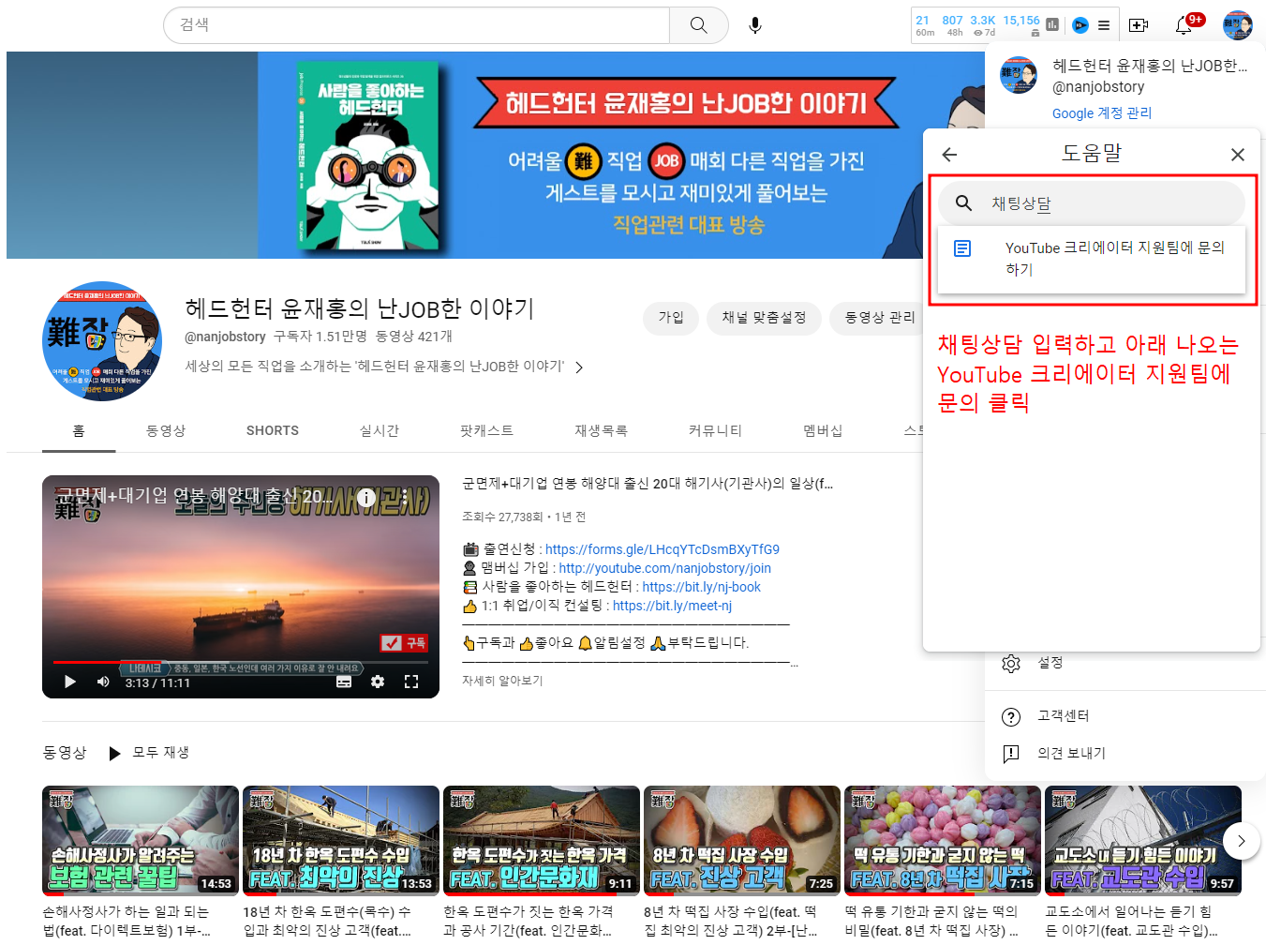Viewport: 1266px width, 945px height.
Task: Click the account avatar in top bar
Action: click(1238, 25)
